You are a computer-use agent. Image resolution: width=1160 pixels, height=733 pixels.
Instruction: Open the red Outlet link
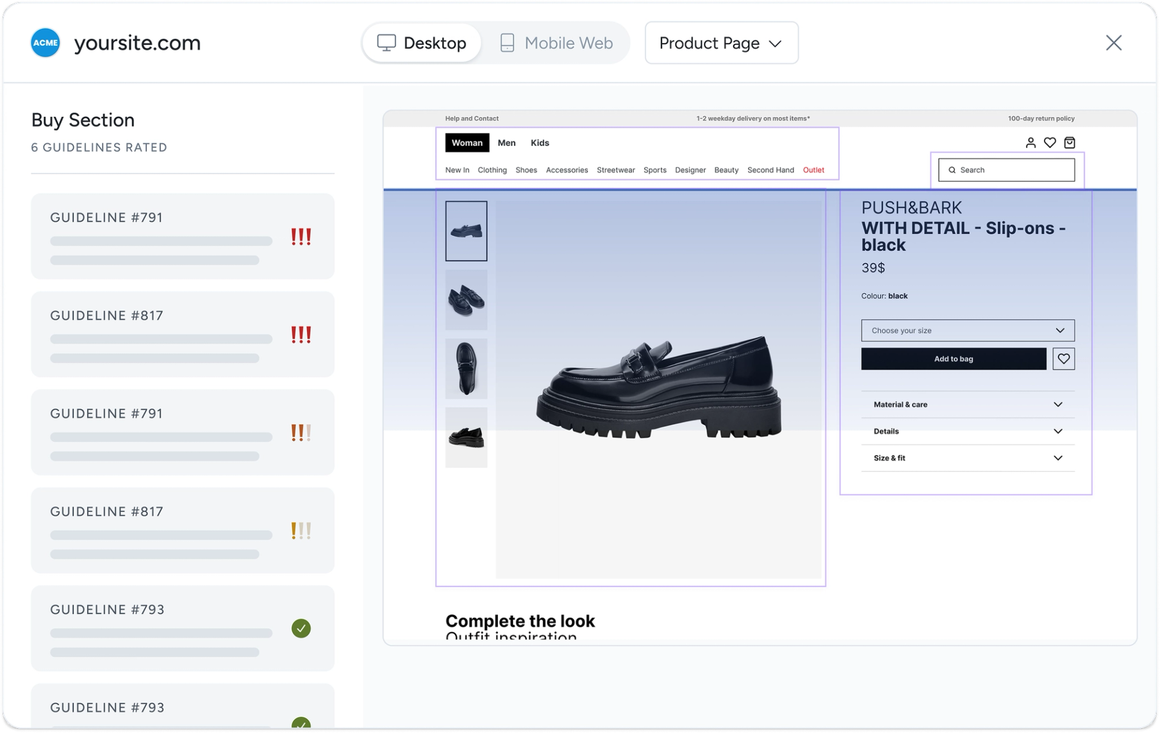tap(813, 170)
